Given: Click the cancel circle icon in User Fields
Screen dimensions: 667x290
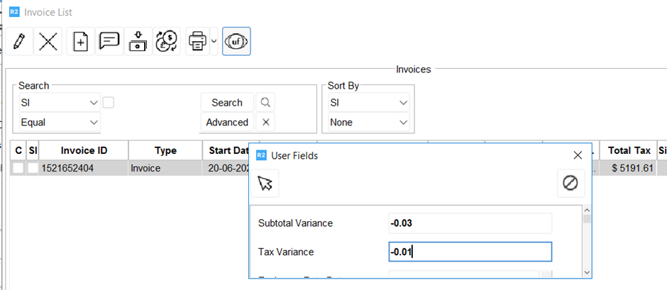Looking at the screenshot, I should [x=570, y=184].
